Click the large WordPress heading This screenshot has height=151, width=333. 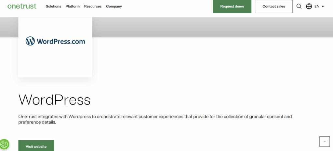(54, 100)
